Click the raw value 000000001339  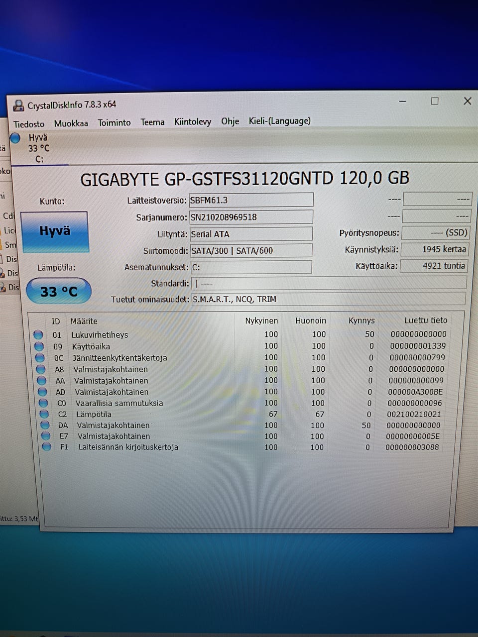(x=418, y=345)
